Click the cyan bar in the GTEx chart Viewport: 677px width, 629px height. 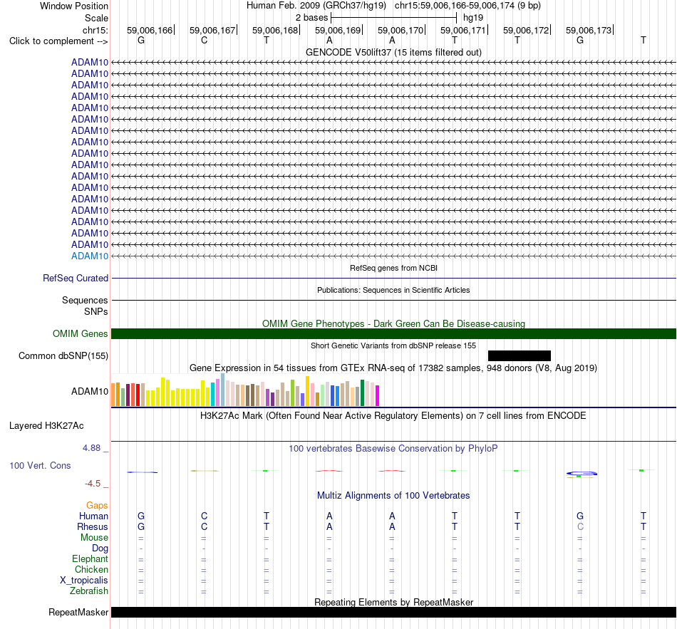point(212,394)
